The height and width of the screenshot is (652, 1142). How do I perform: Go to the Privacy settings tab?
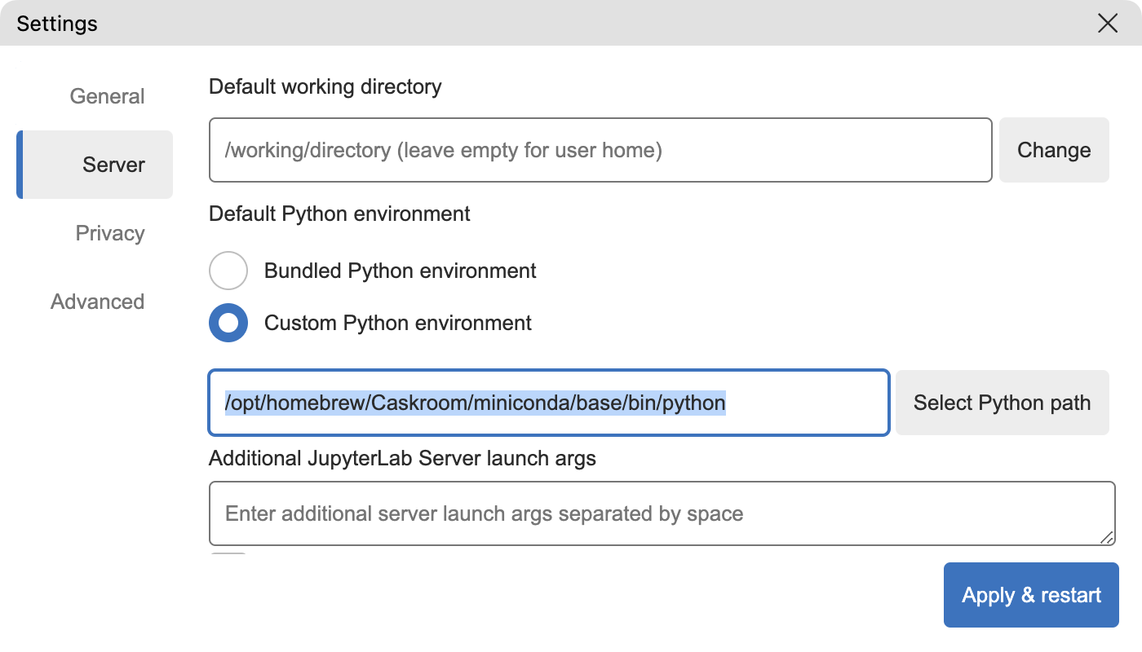tap(110, 233)
